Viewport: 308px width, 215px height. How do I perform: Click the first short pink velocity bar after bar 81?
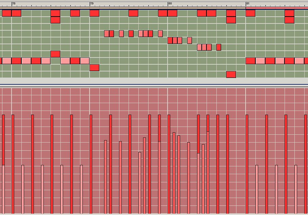257,189
